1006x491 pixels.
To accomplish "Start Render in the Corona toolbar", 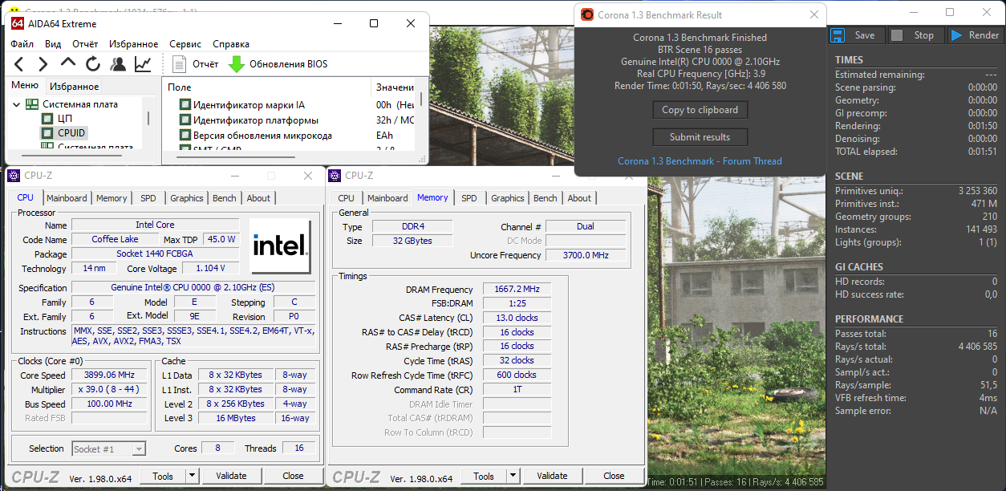I will point(975,35).
